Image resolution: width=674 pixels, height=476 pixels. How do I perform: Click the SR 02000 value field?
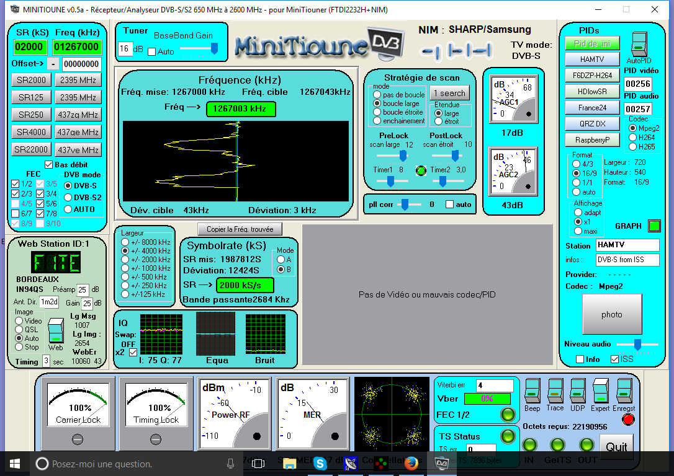(29, 46)
